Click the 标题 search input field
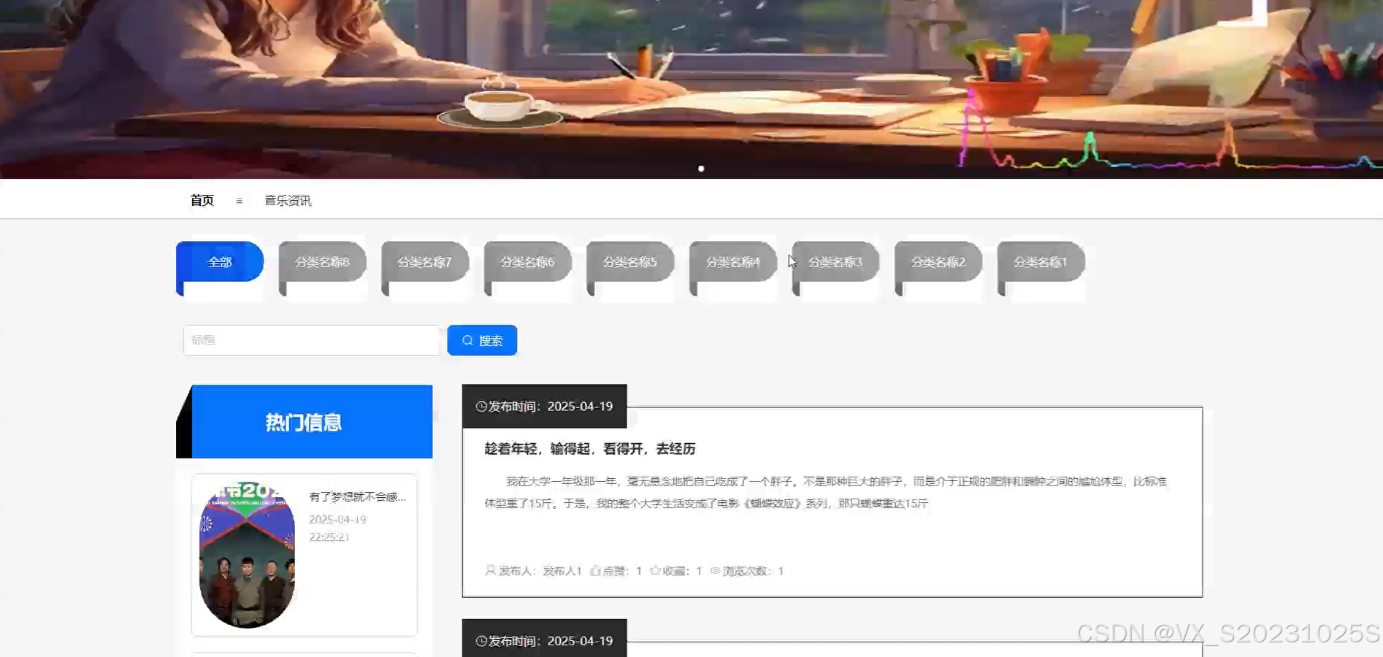1383x657 pixels. click(x=311, y=340)
